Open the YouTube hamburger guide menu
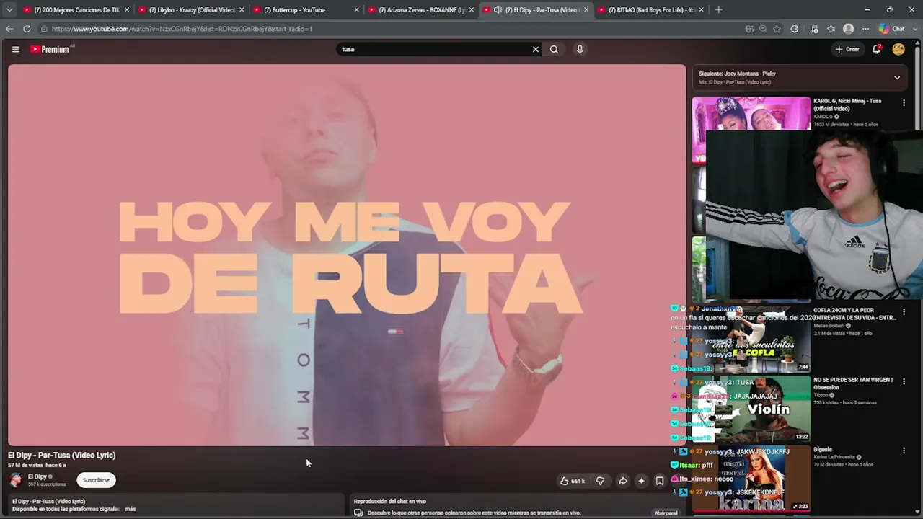The width and height of the screenshot is (923, 519). click(x=15, y=49)
